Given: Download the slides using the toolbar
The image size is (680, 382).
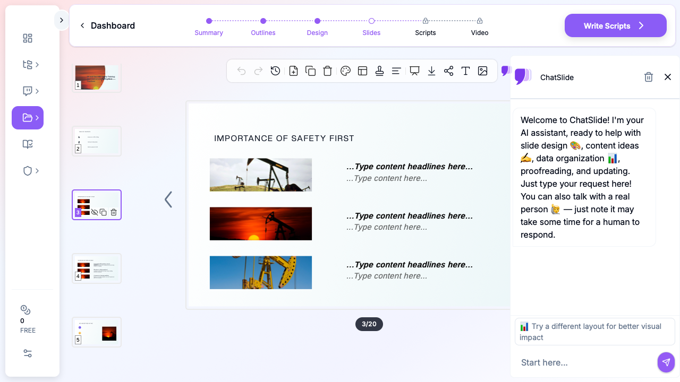Looking at the screenshot, I should coord(431,71).
